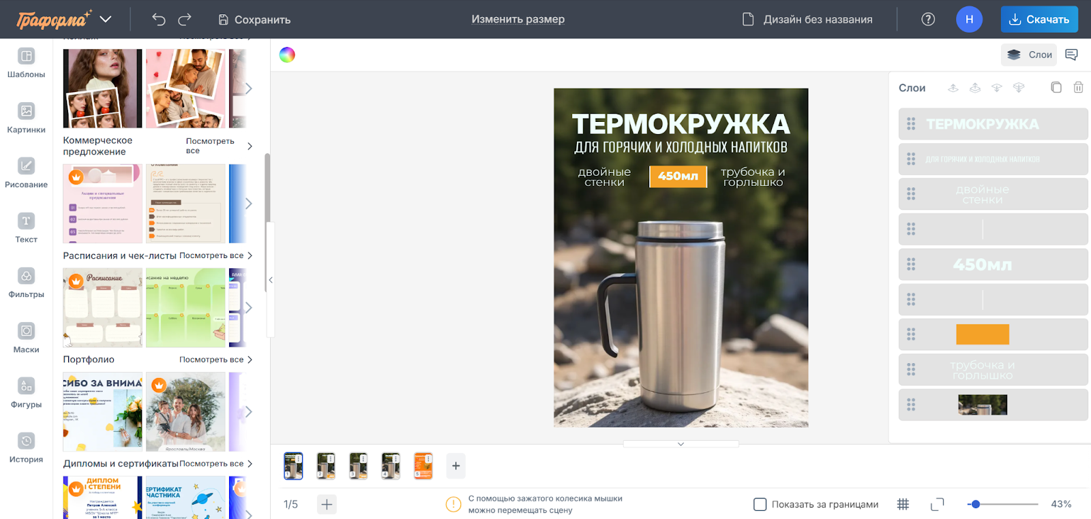Open the comments icon
This screenshot has width=1091, height=519.
click(1071, 55)
